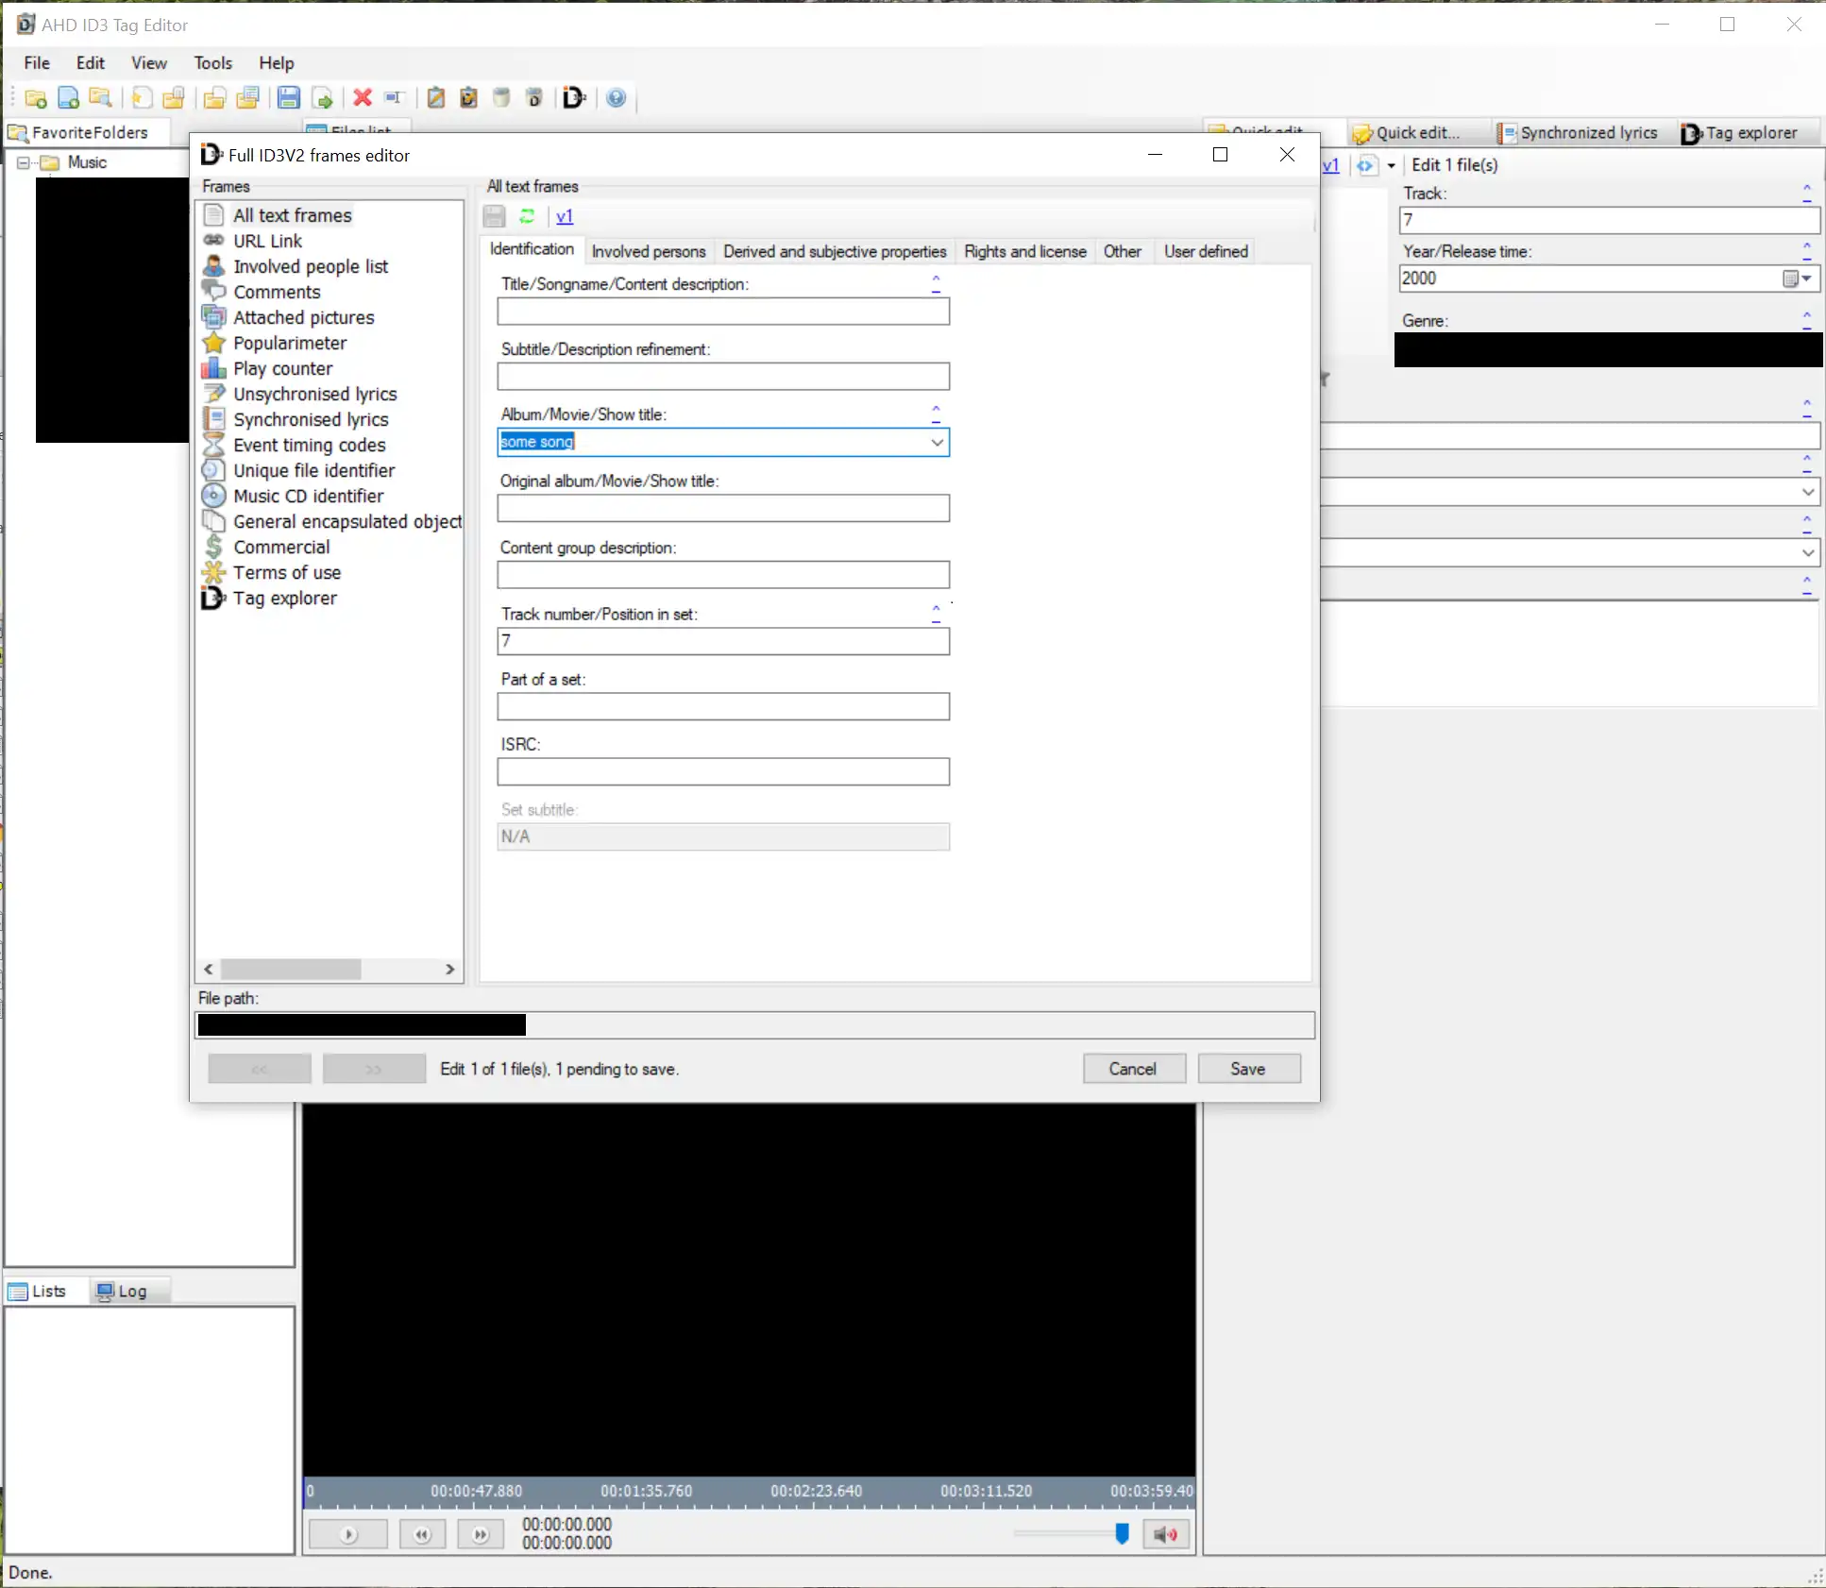Click the ISRC input field
Image resolution: width=1826 pixels, height=1588 pixels.
tap(723, 772)
